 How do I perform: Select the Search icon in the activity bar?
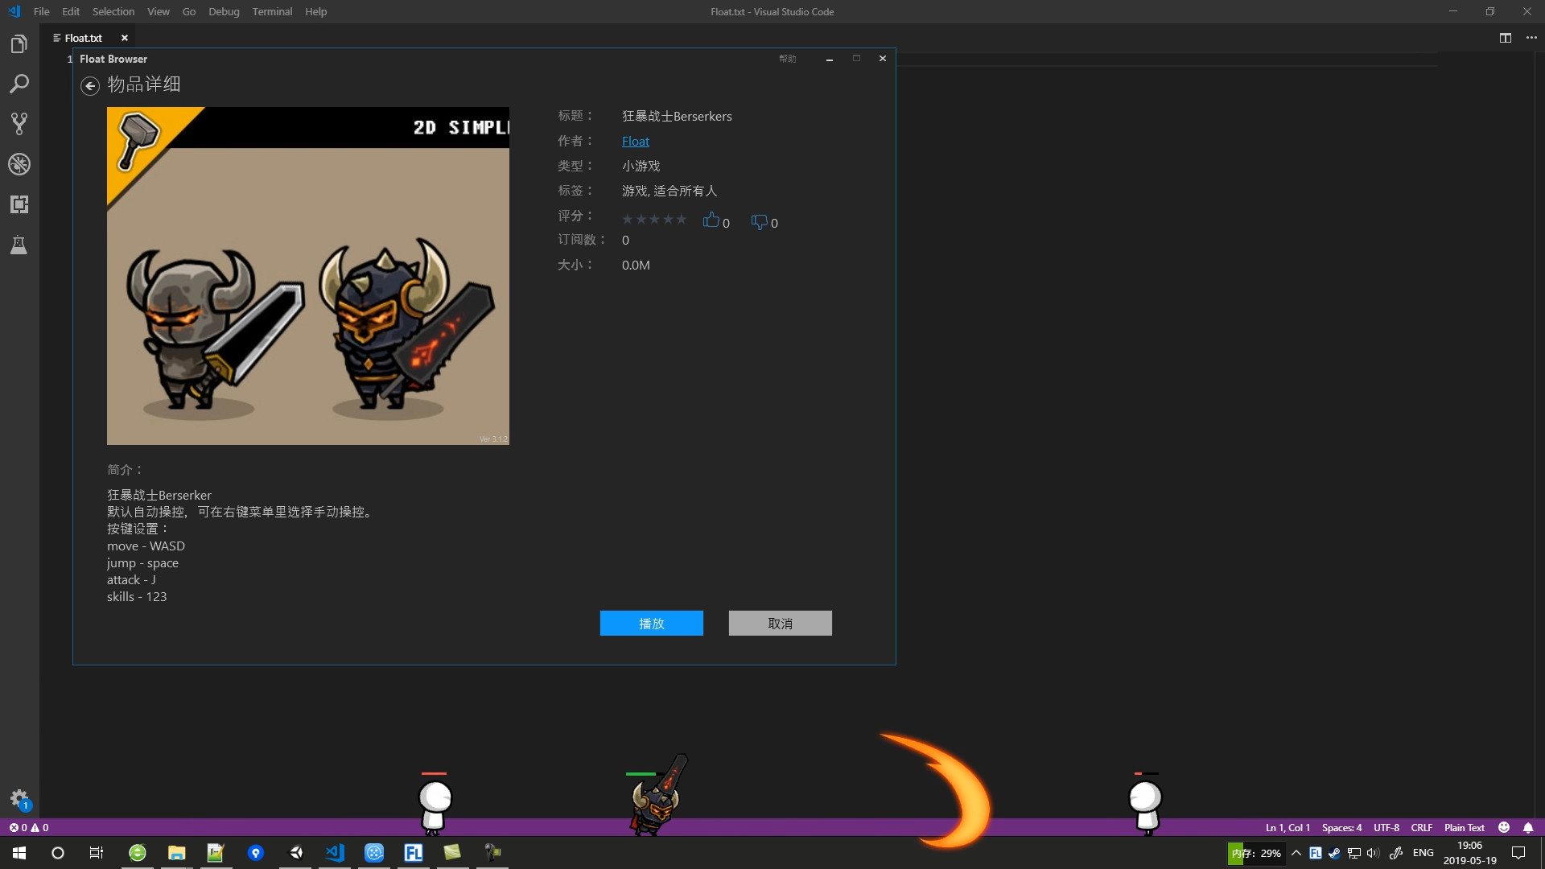[x=19, y=84]
